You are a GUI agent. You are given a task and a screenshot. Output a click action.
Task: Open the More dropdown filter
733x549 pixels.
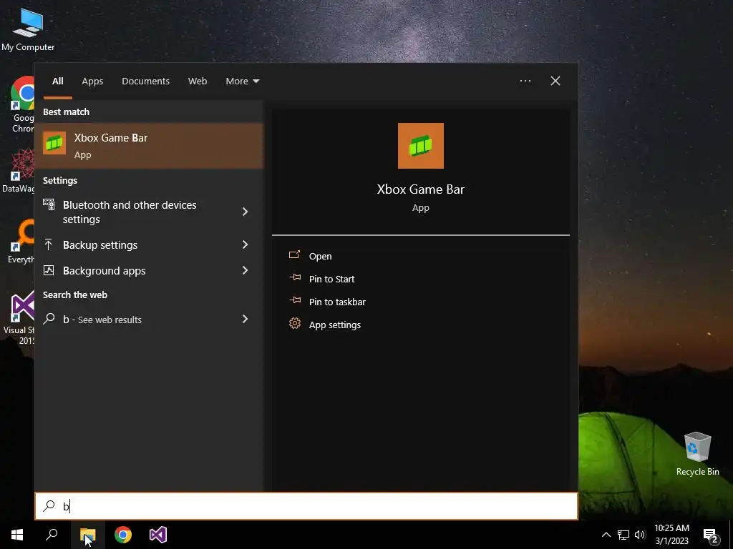(x=242, y=81)
